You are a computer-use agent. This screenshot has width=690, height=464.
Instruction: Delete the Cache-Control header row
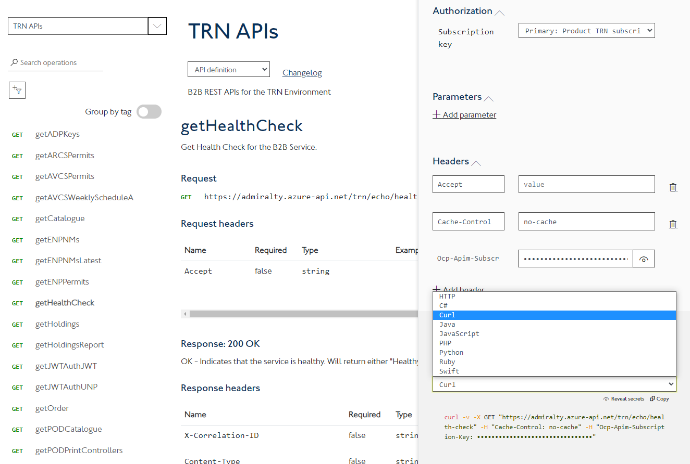673,224
